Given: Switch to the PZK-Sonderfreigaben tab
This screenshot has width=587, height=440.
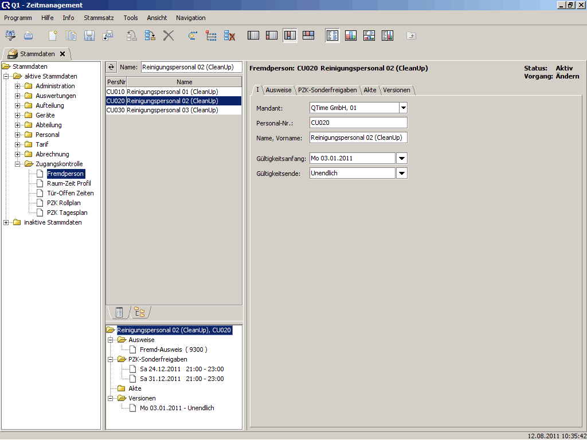Looking at the screenshot, I should click(x=327, y=90).
